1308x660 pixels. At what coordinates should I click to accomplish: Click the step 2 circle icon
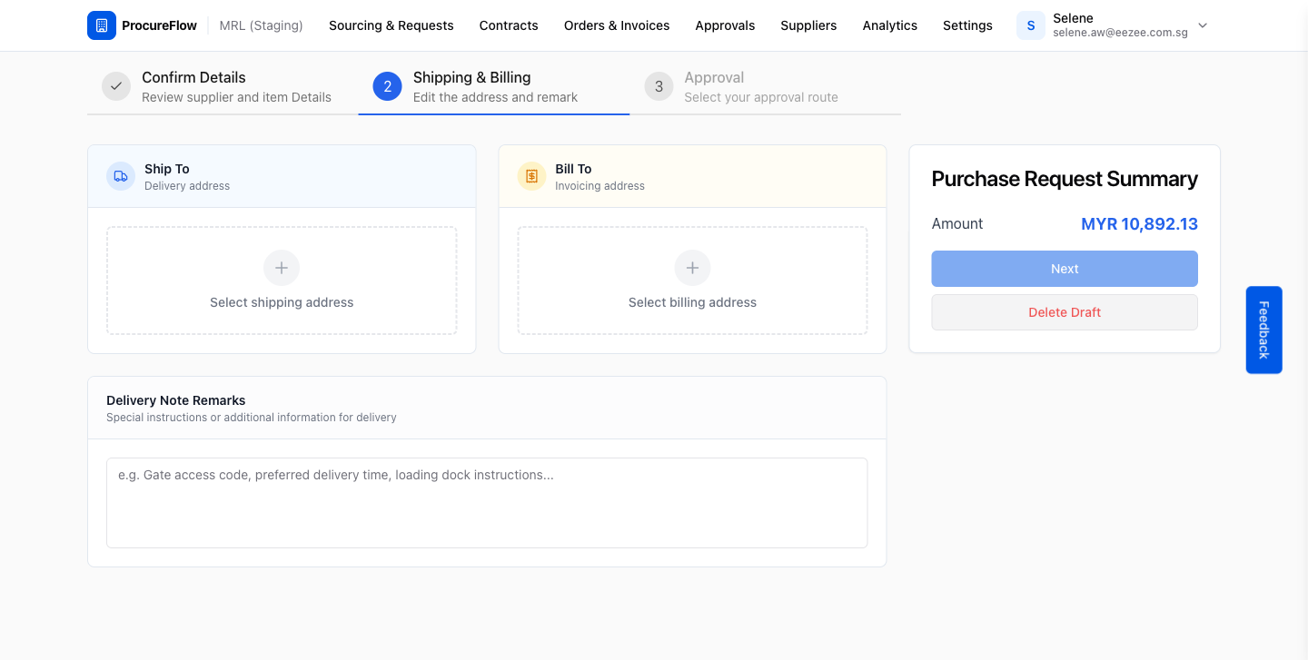pos(387,86)
